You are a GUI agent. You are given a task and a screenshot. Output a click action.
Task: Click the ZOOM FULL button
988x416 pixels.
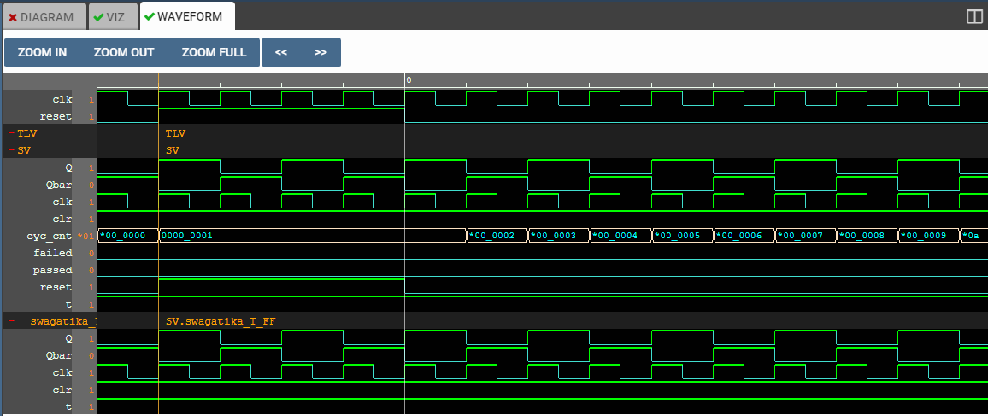point(215,52)
